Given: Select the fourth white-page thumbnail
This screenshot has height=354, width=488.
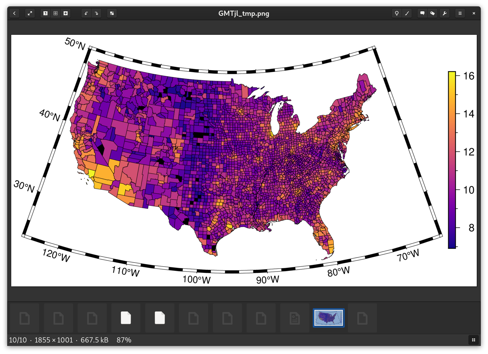Looking at the screenshot, I should pos(126,318).
